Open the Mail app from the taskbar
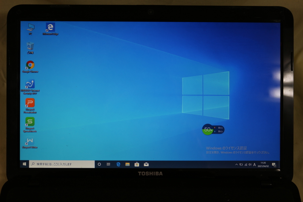Screen dimensions: 303x202 146,164
